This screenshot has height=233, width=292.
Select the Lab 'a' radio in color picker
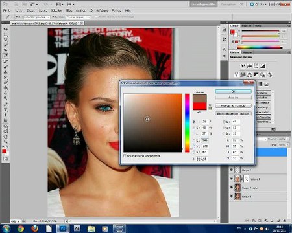225,128
